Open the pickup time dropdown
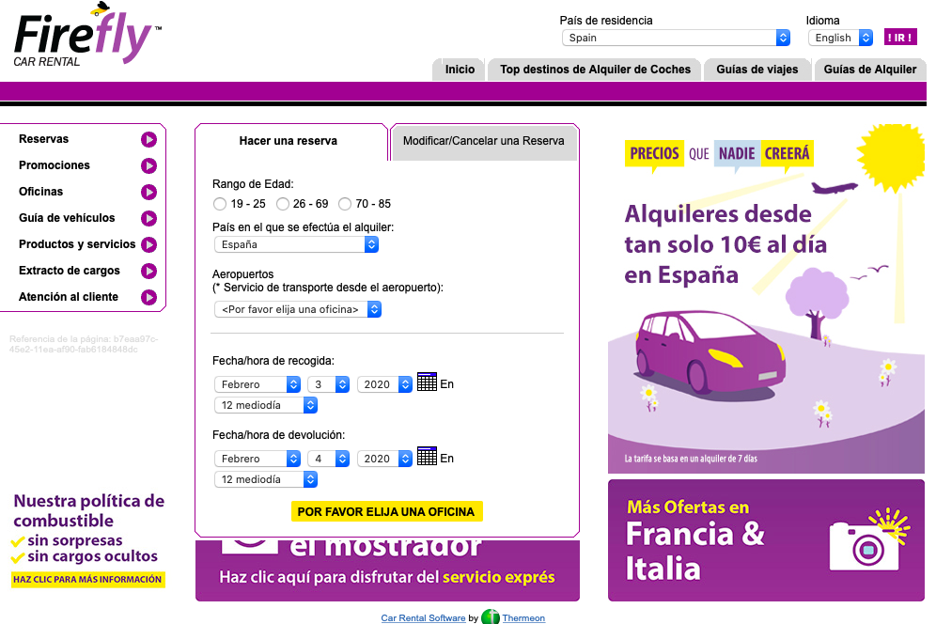 [x=266, y=405]
